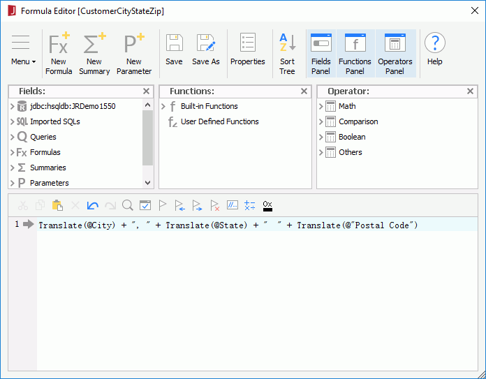
Task: Click the Fields panel scrollbar thumb
Action: point(148,138)
